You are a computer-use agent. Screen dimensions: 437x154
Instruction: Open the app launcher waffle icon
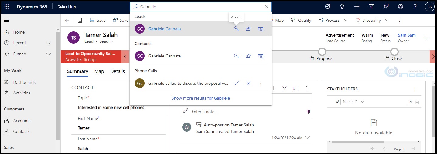pyautogui.click(x=7, y=7)
